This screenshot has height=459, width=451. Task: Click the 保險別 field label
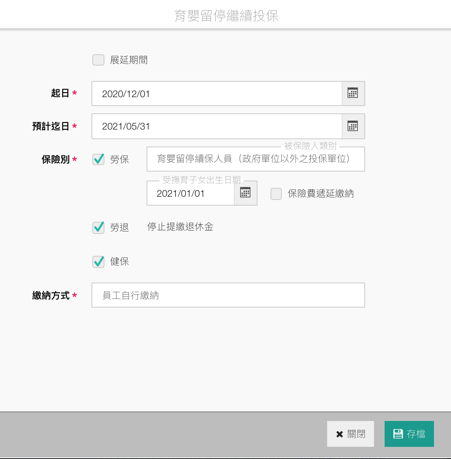tap(55, 159)
